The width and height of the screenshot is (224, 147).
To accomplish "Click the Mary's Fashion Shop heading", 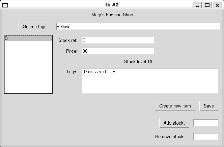I will 112,15.
